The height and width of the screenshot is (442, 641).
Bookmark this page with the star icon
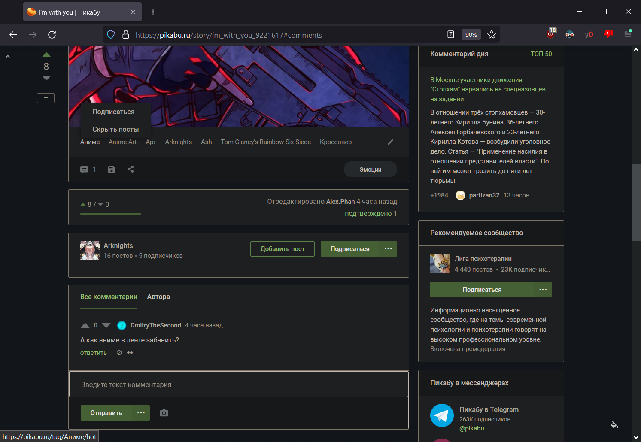pyautogui.click(x=492, y=35)
